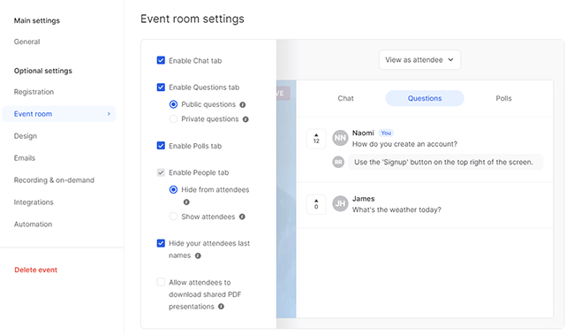574x335 pixels.
Task: Click the Naomi name label
Action: (363, 133)
